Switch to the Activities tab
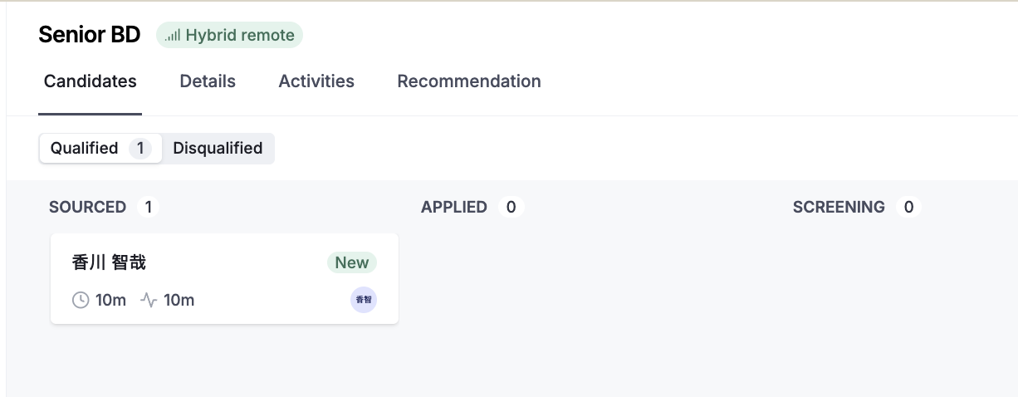 tap(316, 81)
